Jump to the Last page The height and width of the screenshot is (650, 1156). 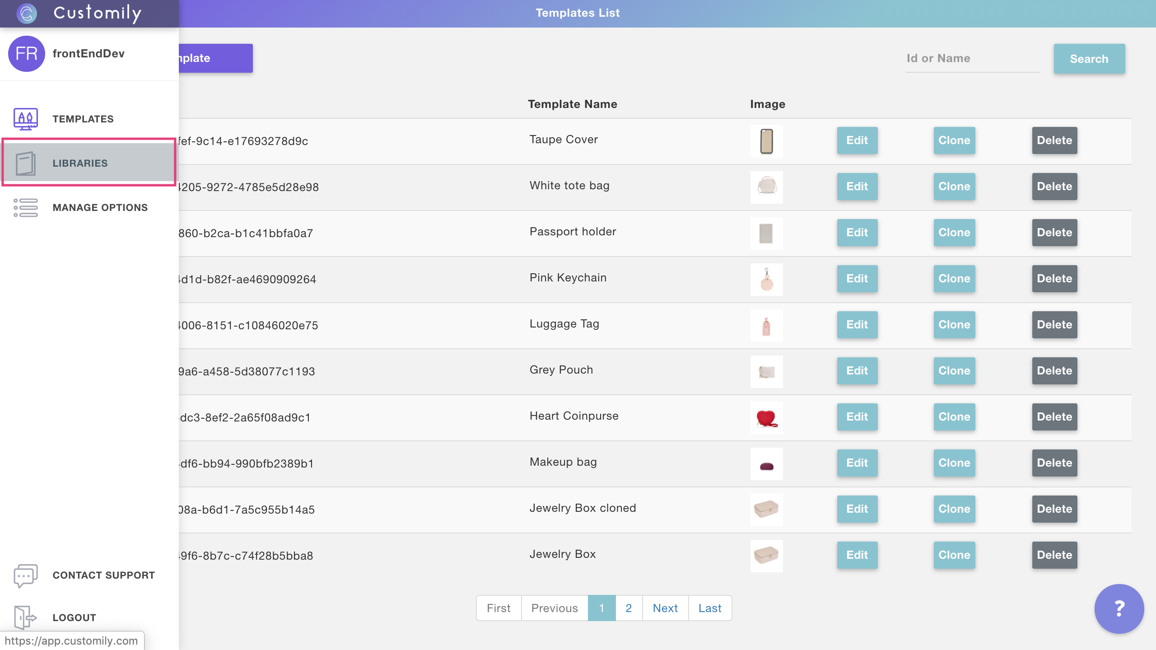[x=709, y=608]
